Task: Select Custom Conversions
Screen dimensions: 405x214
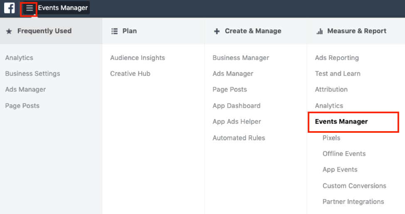Action: pos(354,186)
